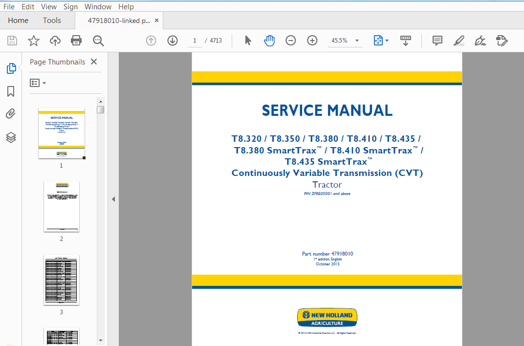Open the Window menu
524x346 pixels.
click(x=98, y=7)
